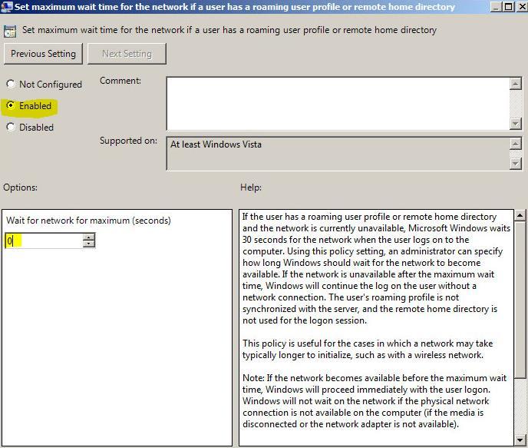
Task: Click Help pane scroll down arrow
Action: pyautogui.click(x=520, y=440)
